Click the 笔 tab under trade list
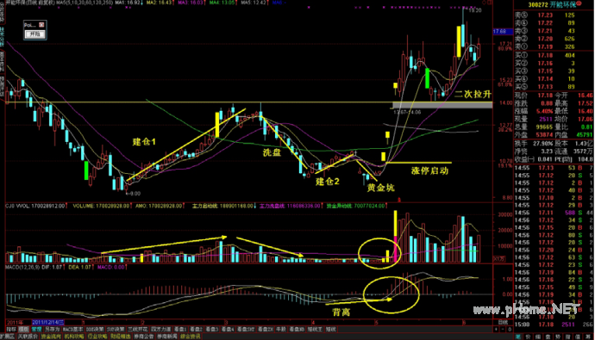Image resolution: width=595 pixels, height=340 pixels. point(518,337)
